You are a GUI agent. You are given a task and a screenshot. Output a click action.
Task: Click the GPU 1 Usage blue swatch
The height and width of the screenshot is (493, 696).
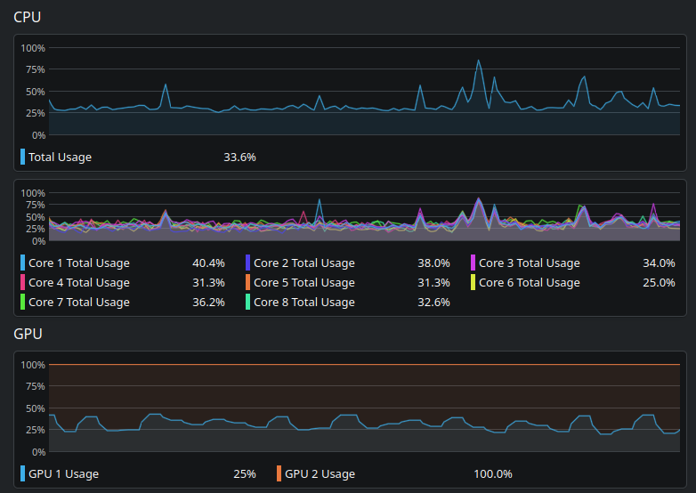click(x=22, y=473)
